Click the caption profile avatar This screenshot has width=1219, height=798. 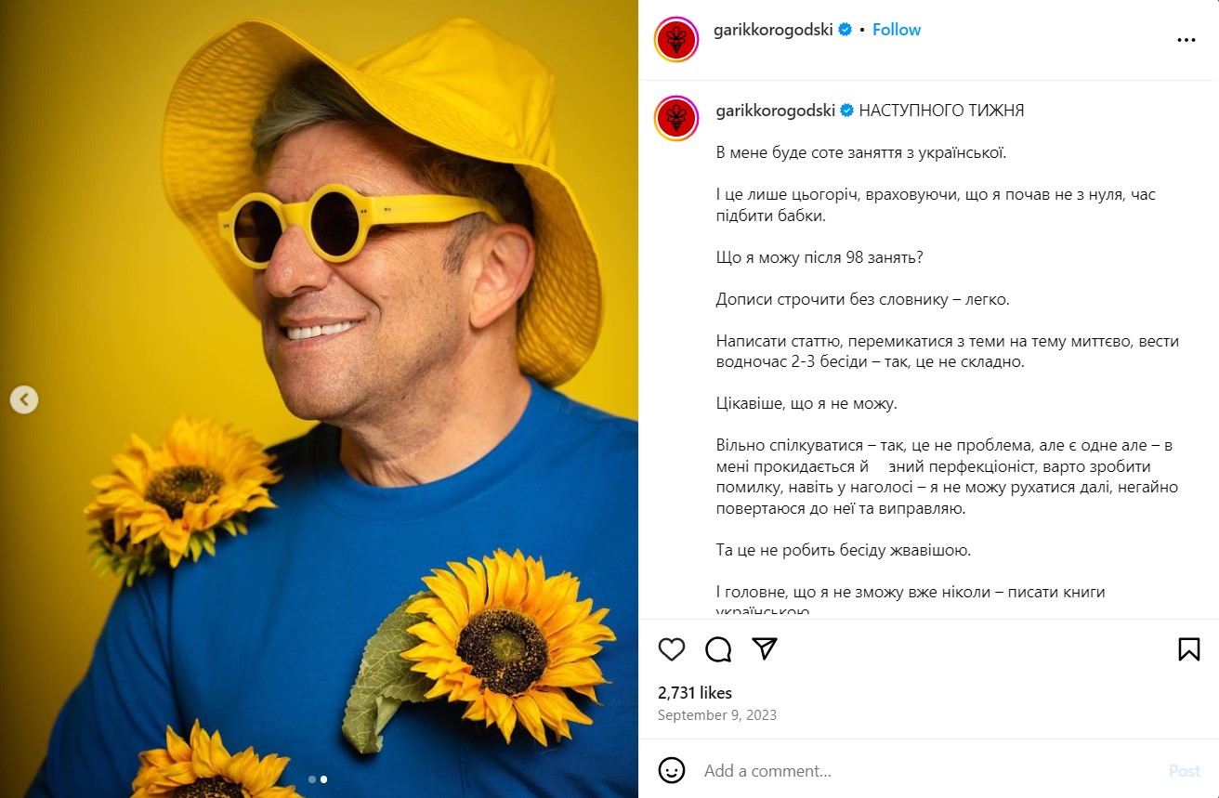point(676,119)
